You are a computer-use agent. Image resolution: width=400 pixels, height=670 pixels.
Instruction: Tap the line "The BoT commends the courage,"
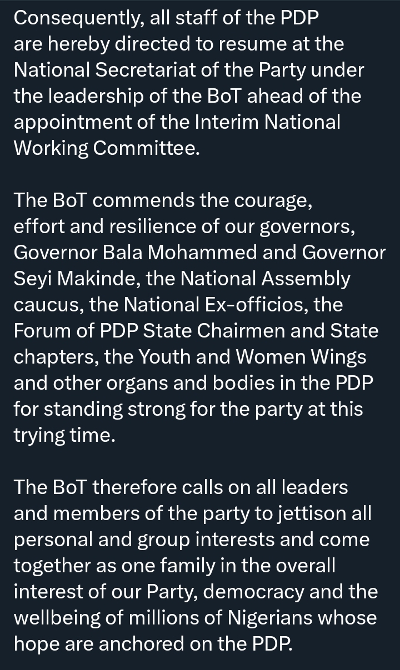pos(163,200)
